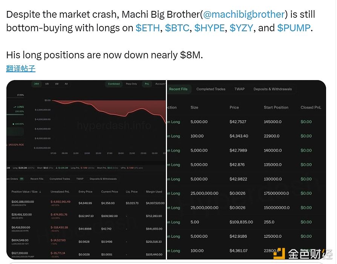The image size is (337, 264).
Task: Switch to the Completed Trades tab on right panel
Action: [x=211, y=89]
